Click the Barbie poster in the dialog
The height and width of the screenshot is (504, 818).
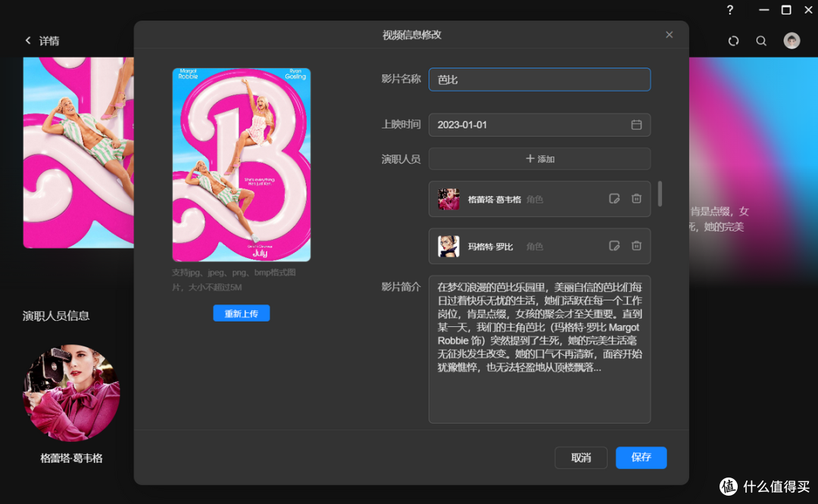[x=242, y=165]
